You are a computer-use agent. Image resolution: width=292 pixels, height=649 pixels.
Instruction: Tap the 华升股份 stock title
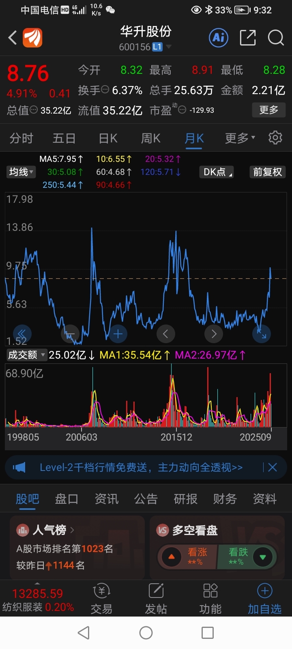146,32
